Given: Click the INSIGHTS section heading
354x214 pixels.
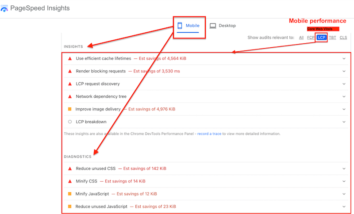Looking at the screenshot, I should (73, 46).
